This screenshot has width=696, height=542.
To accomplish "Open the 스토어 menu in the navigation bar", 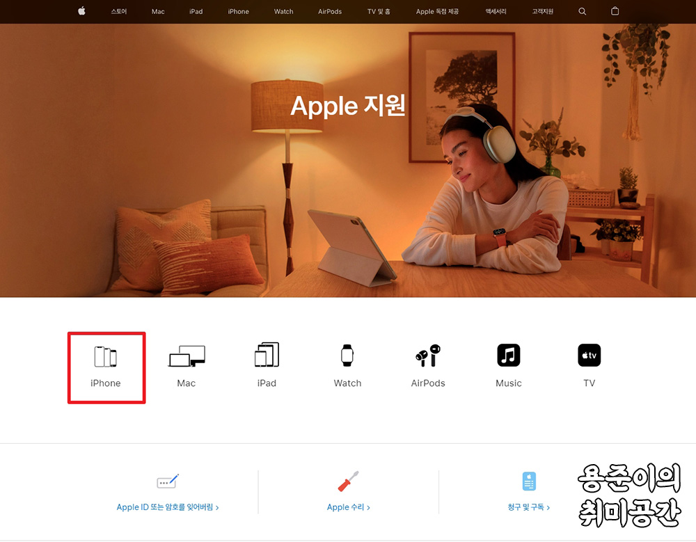I will pyautogui.click(x=119, y=12).
